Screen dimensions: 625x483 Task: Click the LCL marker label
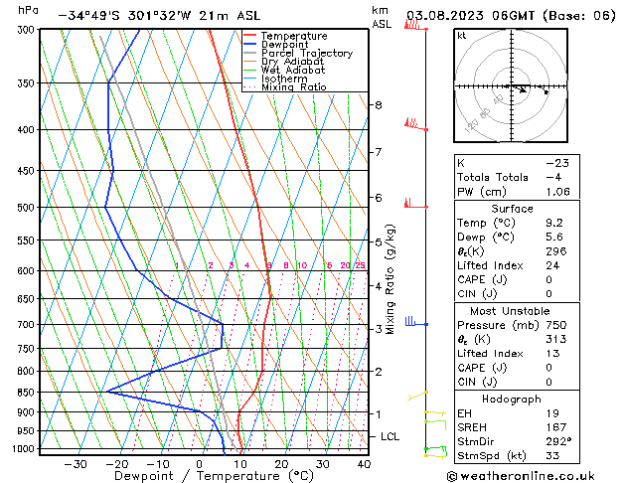tap(390, 436)
